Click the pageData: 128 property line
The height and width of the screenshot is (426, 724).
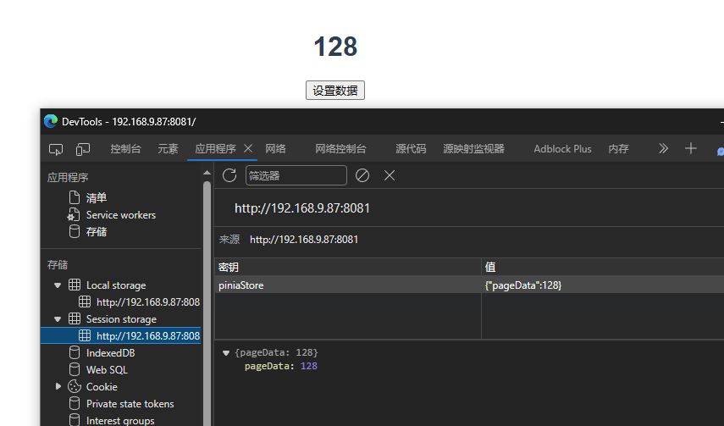coord(281,366)
